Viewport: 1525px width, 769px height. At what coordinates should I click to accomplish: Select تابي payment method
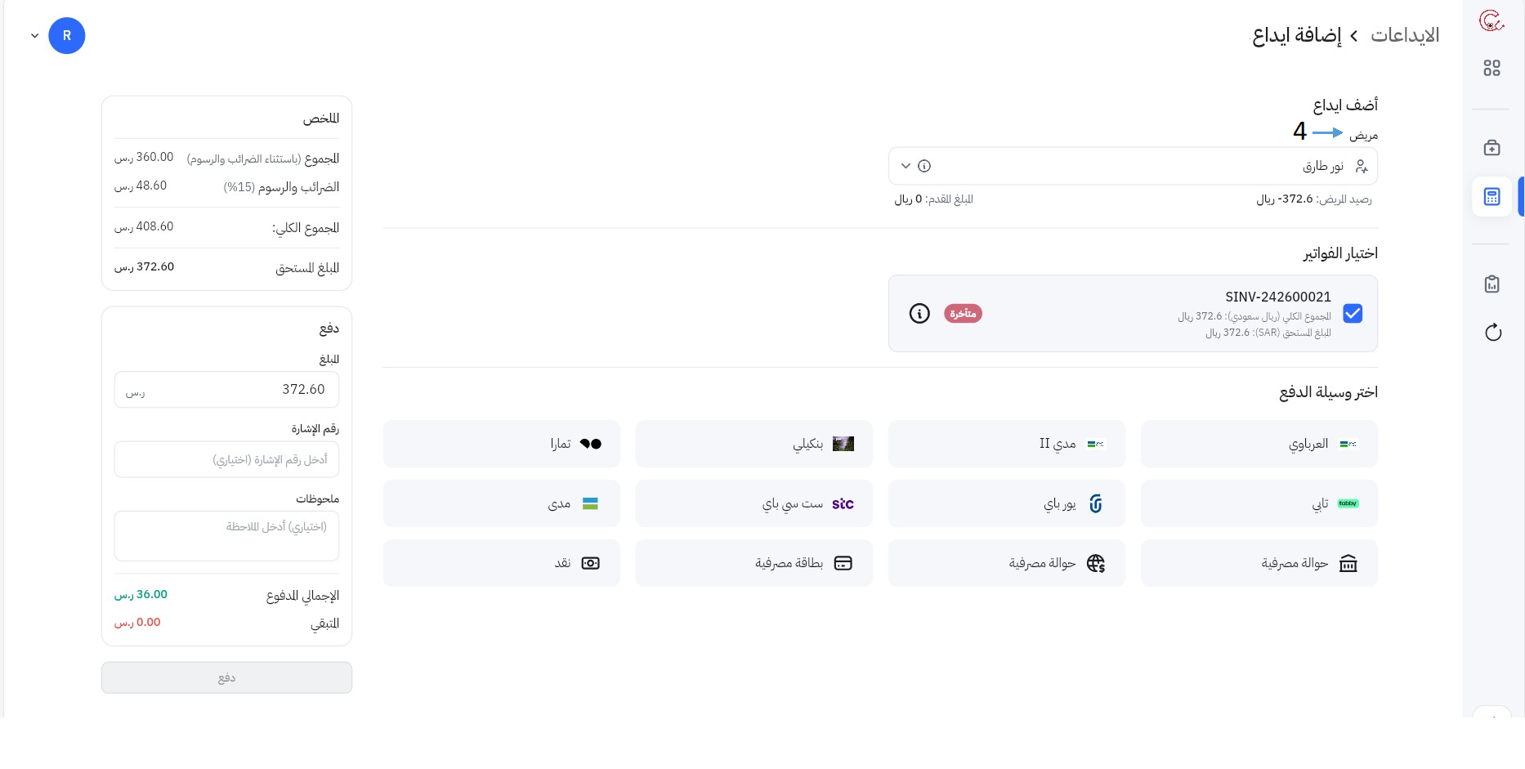[1259, 503]
